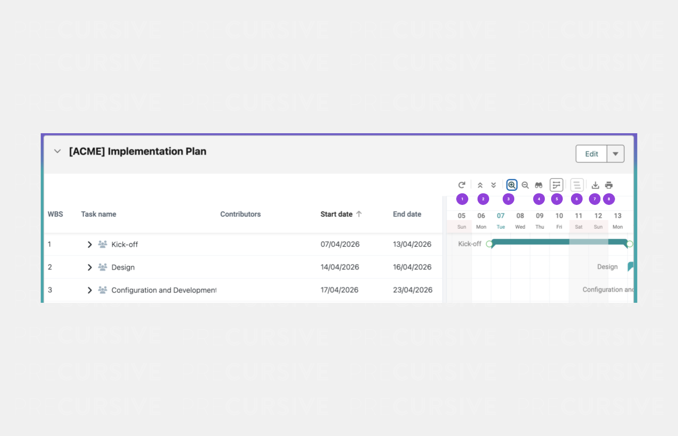Toggle the baseline lines view button

click(576, 185)
